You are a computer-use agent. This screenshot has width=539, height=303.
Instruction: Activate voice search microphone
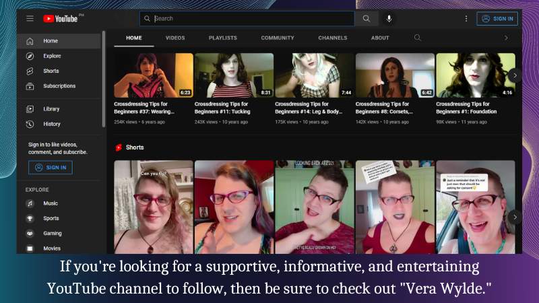(389, 19)
